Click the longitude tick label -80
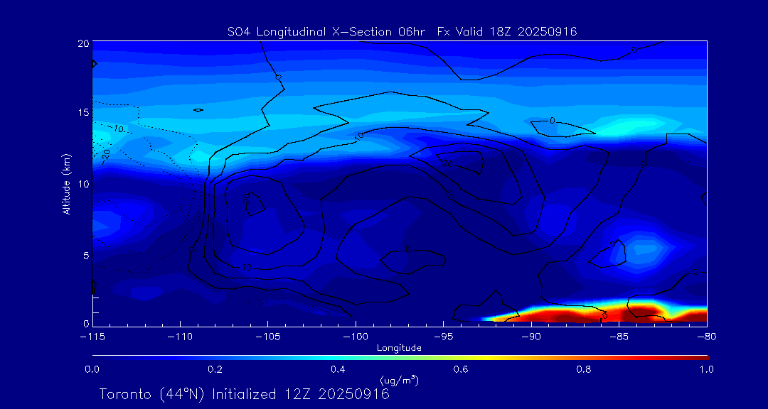This screenshot has height=409, width=768. point(708,337)
